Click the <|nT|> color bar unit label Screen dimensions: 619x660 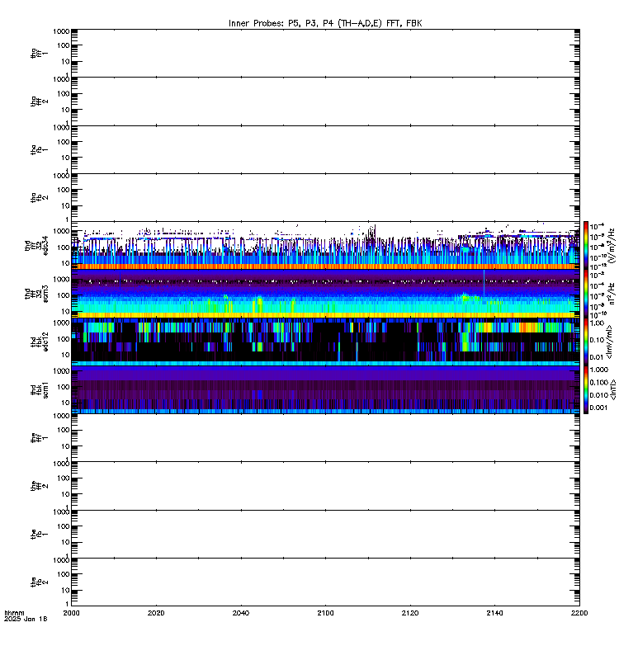pyautogui.click(x=612, y=389)
